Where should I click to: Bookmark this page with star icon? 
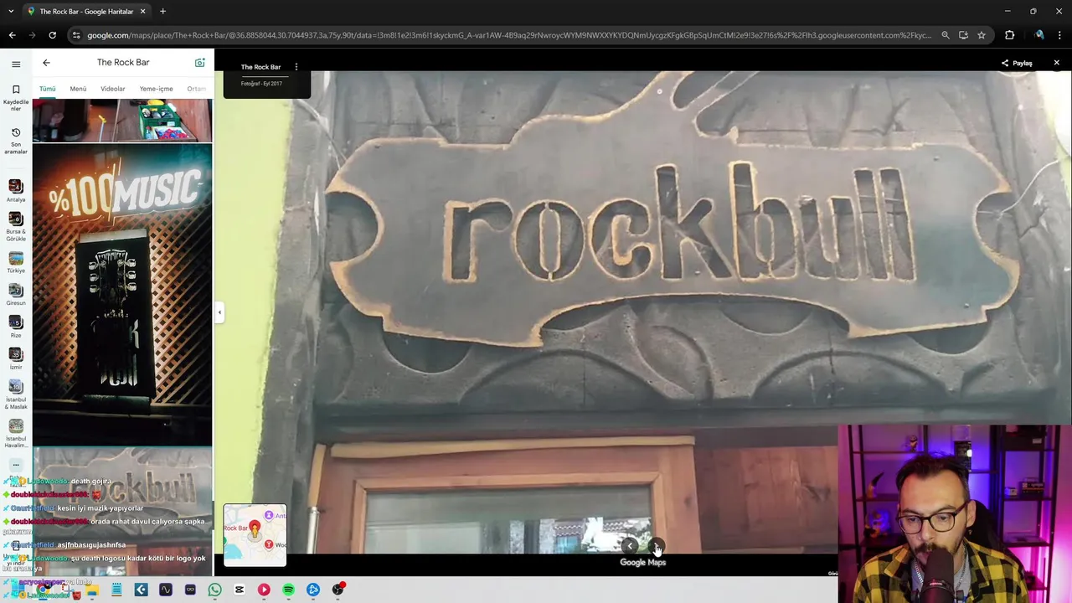pos(982,35)
